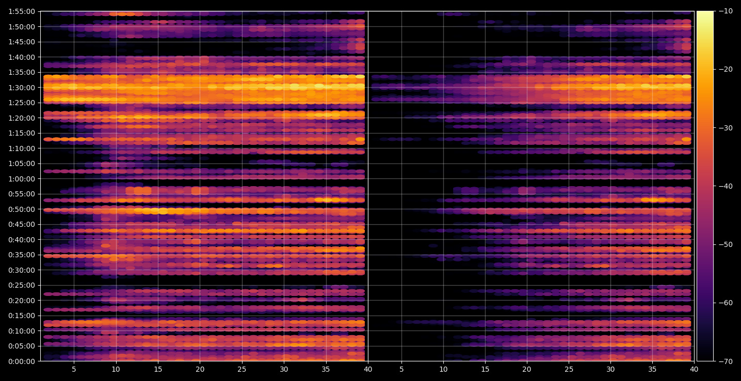This screenshot has width=741, height=381.
Task: Select x-axis tick 20 of right spectrogram
Action: [527, 370]
